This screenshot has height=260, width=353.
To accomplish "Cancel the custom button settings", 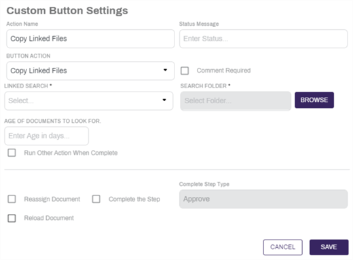I will pos(282,247).
